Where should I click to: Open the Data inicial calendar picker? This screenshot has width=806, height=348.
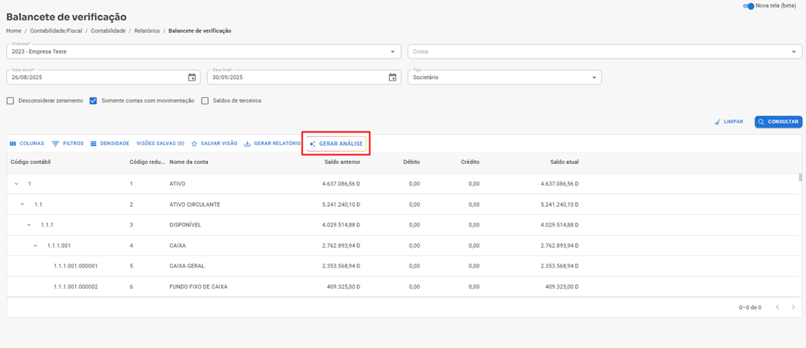coord(192,78)
